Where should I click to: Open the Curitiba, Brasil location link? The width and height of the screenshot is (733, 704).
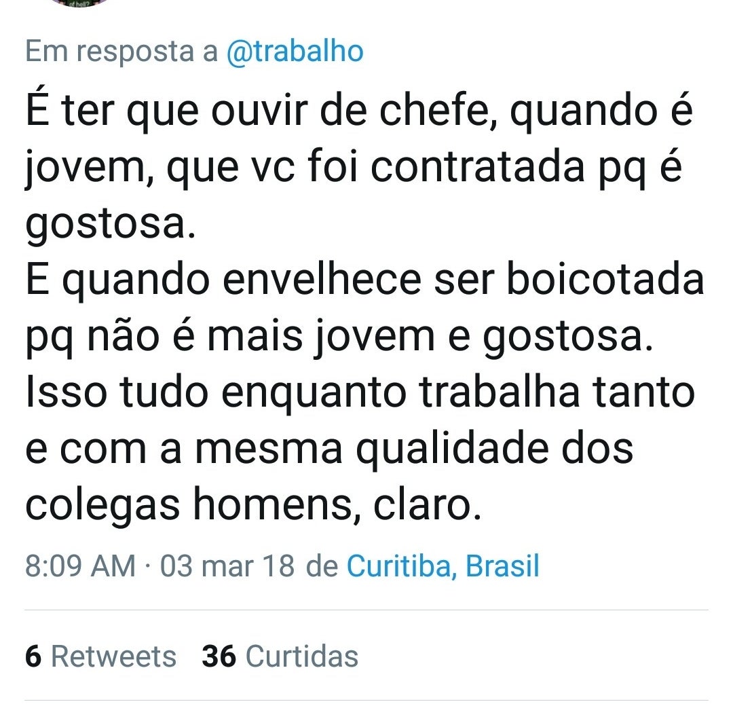click(x=443, y=566)
